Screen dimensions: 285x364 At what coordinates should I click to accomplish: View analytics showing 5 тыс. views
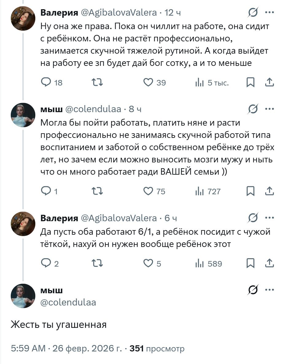tap(199, 82)
